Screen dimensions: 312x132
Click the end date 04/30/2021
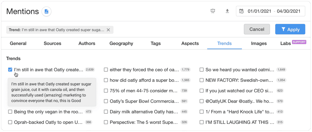[289, 11]
